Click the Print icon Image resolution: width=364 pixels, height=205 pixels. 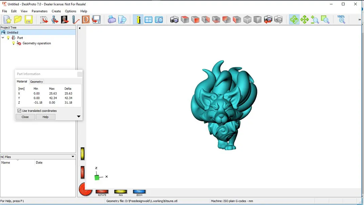tap(112, 20)
